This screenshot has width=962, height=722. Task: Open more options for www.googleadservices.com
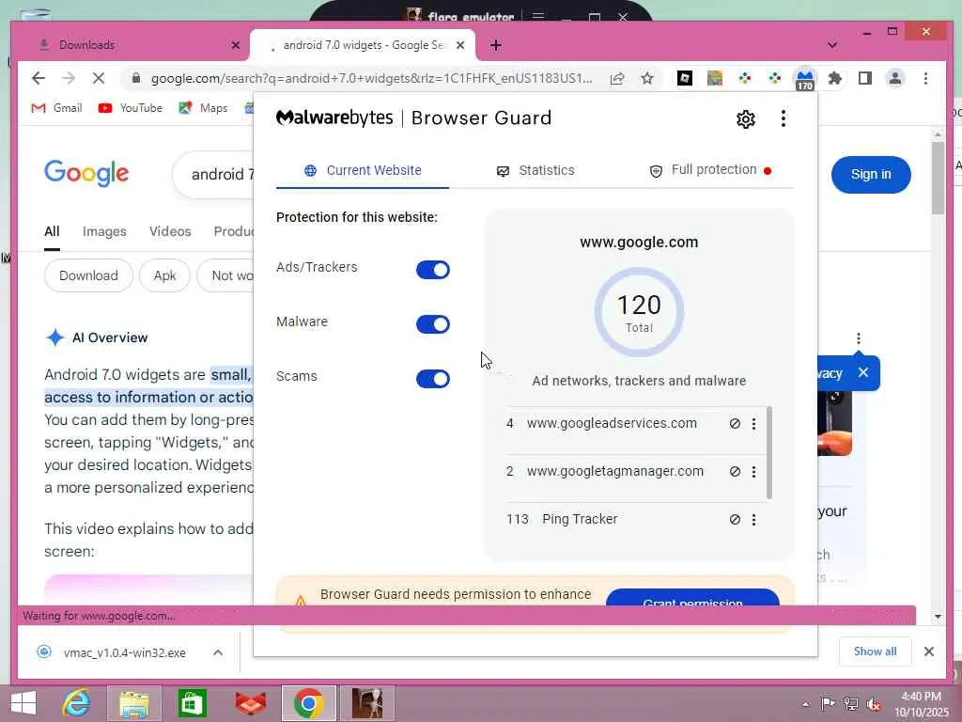[754, 424]
